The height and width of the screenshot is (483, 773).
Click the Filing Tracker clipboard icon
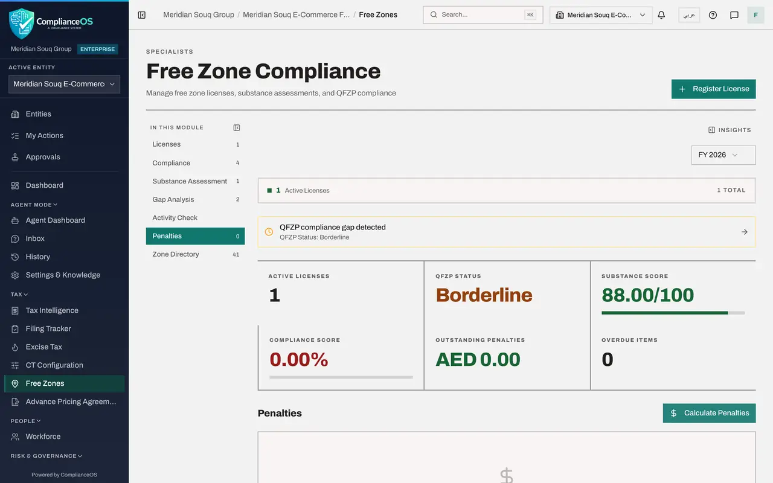pyautogui.click(x=15, y=329)
